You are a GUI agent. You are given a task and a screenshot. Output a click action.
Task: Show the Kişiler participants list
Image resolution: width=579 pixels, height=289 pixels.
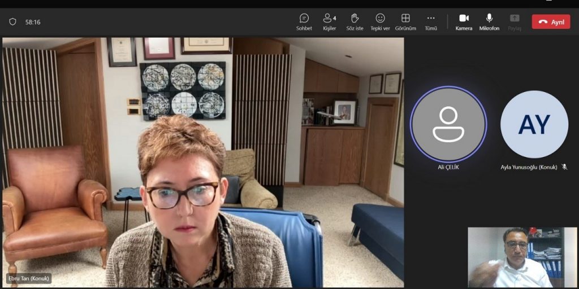(x=329, y=21)
